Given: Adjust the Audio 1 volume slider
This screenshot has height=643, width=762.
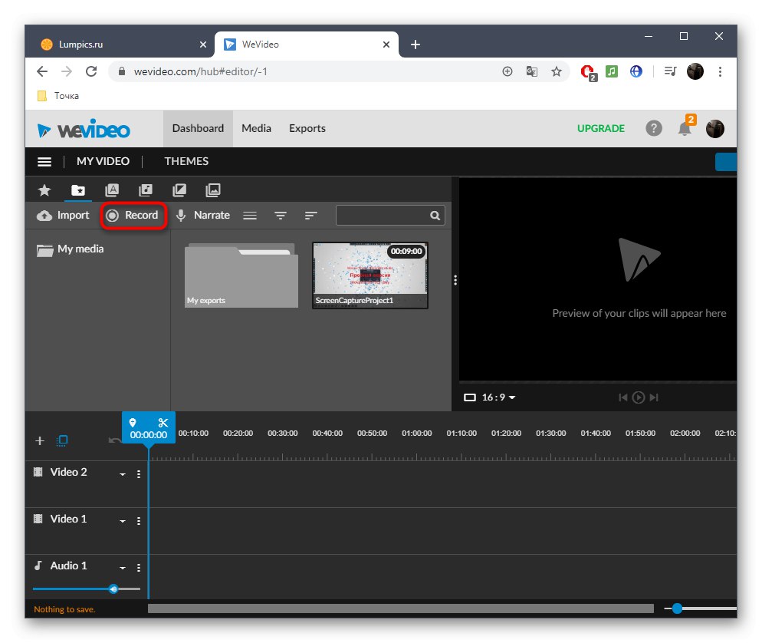Looking at the screenshot, I should point(113,589).
